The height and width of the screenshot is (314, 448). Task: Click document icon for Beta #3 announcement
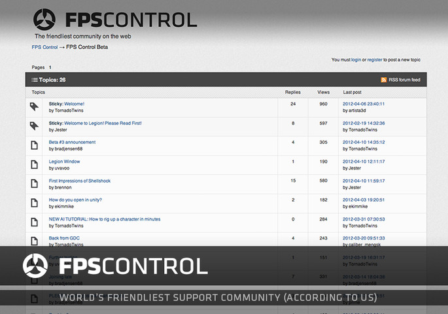(x=34, y=145)
